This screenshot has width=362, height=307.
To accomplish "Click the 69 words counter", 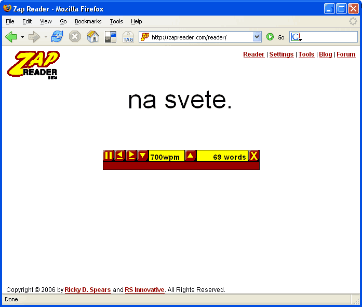I will click(x=222, y=156).
